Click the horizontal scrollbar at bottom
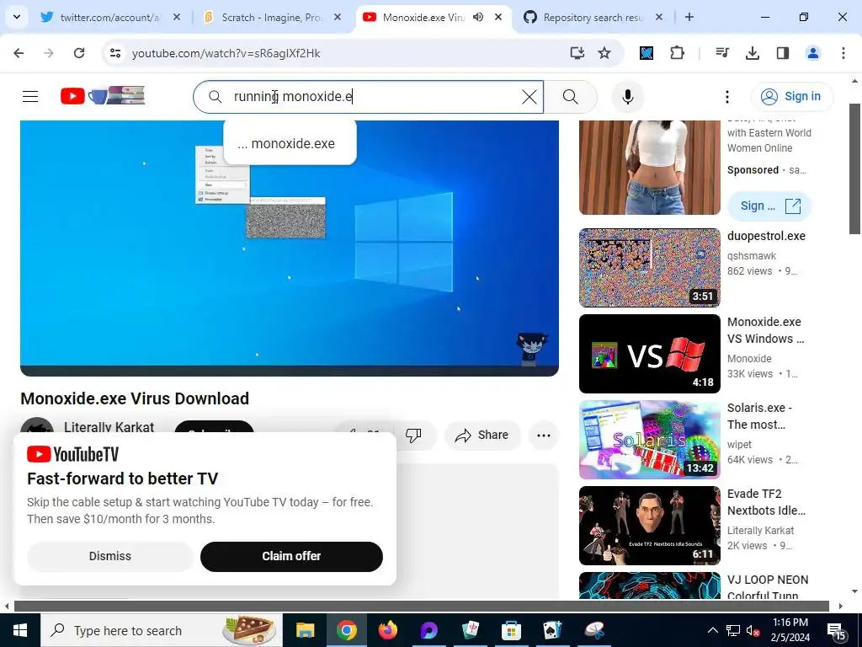The width and height of the screenshot is (862, 647). point(422,606)
